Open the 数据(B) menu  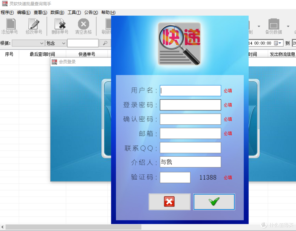(x=57, y=12)
